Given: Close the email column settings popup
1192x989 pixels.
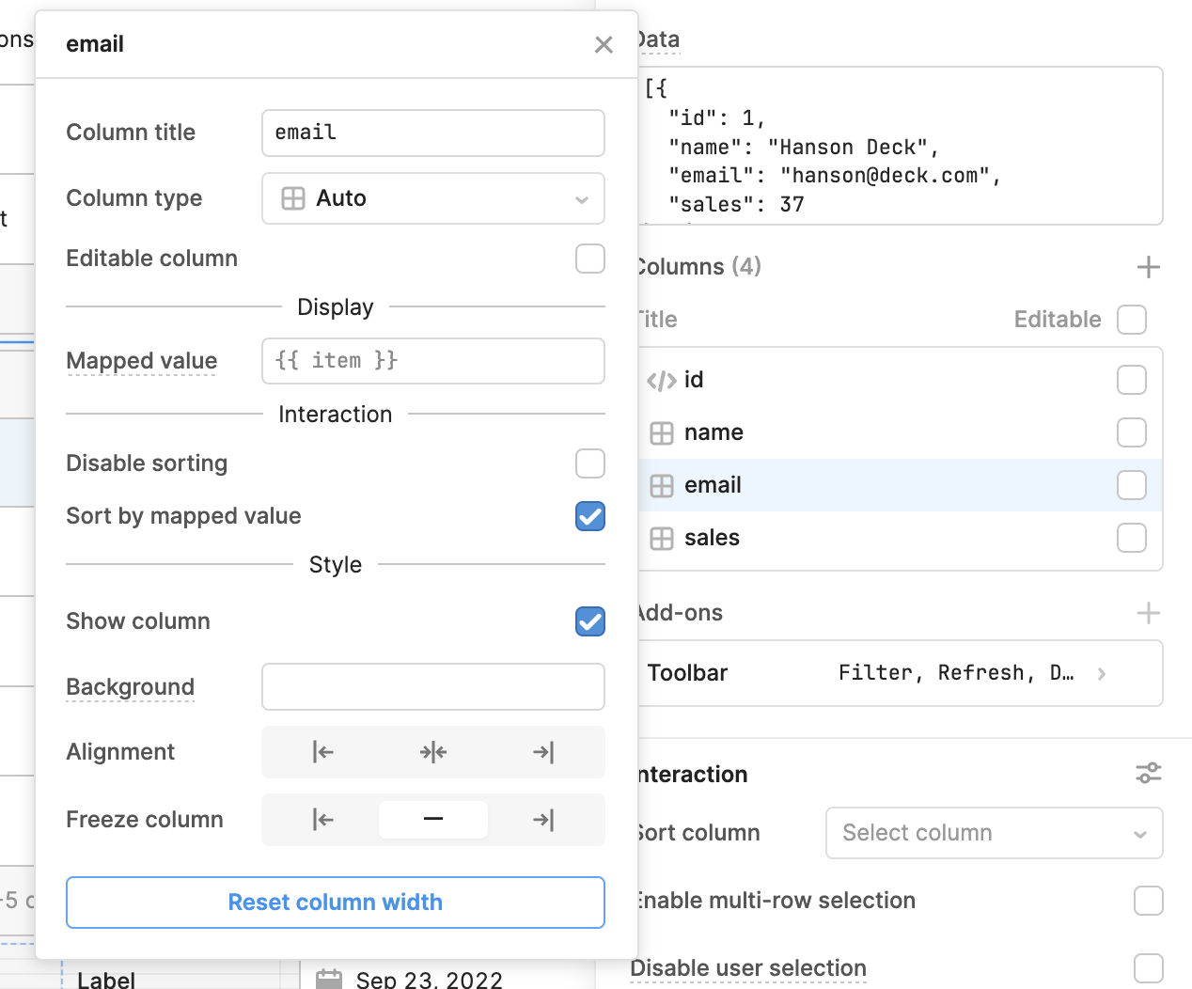Looking at the screenshot, I should pos(604,44).
